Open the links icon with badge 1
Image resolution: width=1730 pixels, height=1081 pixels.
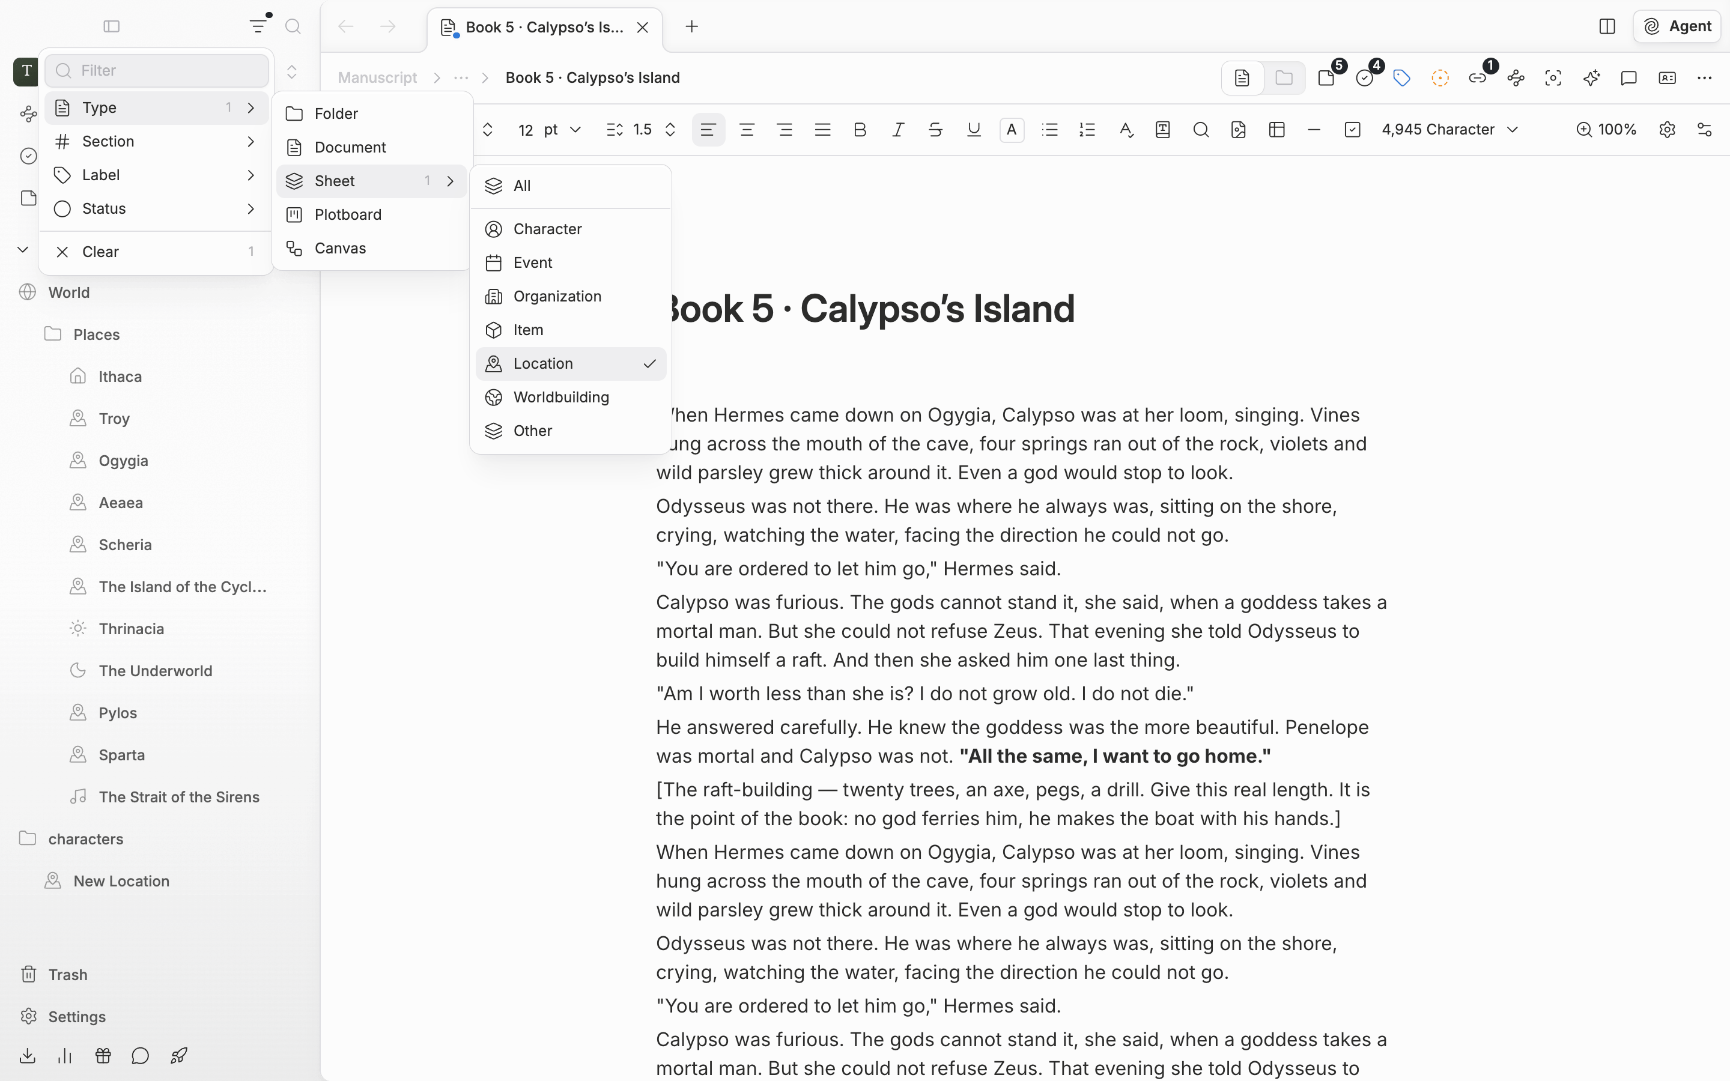[1478, 78]
